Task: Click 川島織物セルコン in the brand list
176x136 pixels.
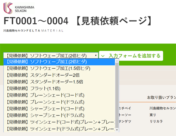Action: 163,108
